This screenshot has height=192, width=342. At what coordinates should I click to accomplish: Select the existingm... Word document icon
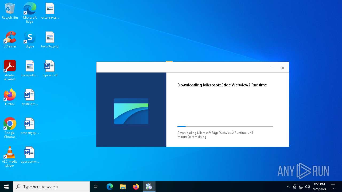pos(30,98)
